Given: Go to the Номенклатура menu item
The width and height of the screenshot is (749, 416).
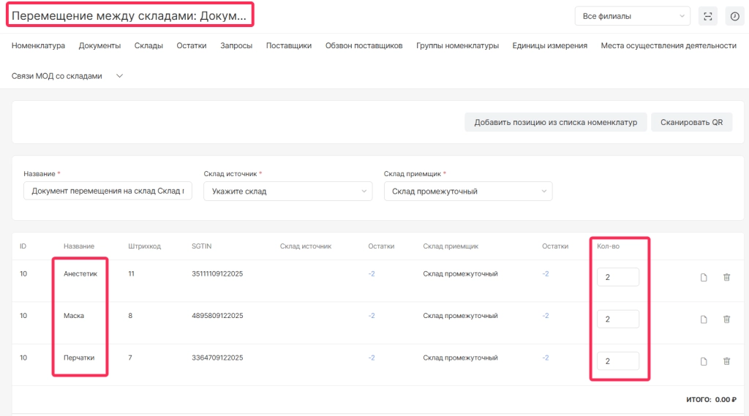Looking at the screenshot, I should pos(38,45).
